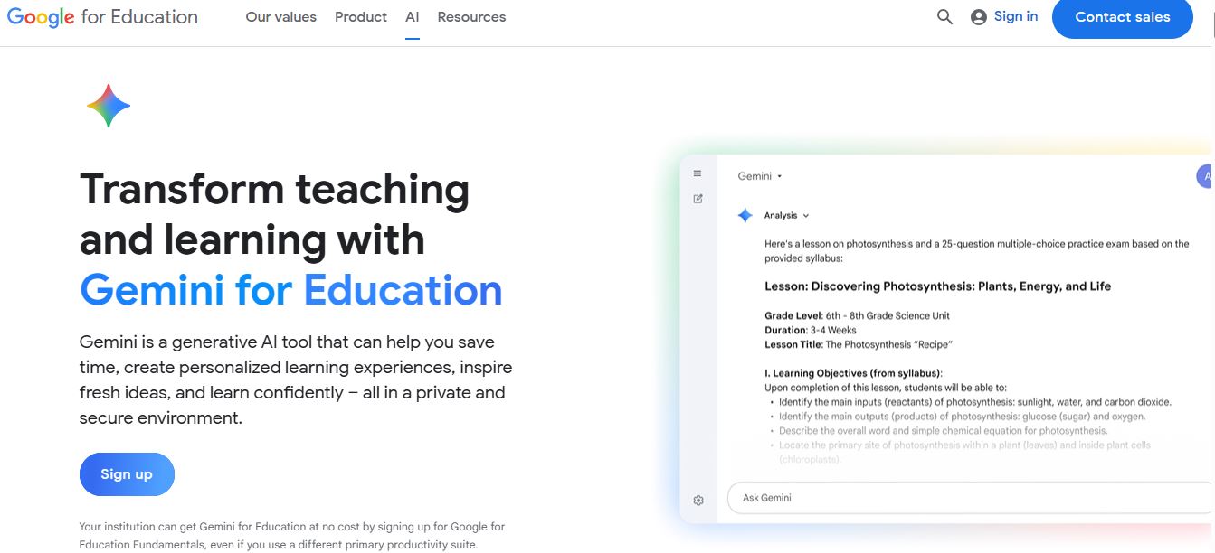Click the note 'Your institution can get Gemini'
Screen dimensions: 1215x553
tap(292, 536)
